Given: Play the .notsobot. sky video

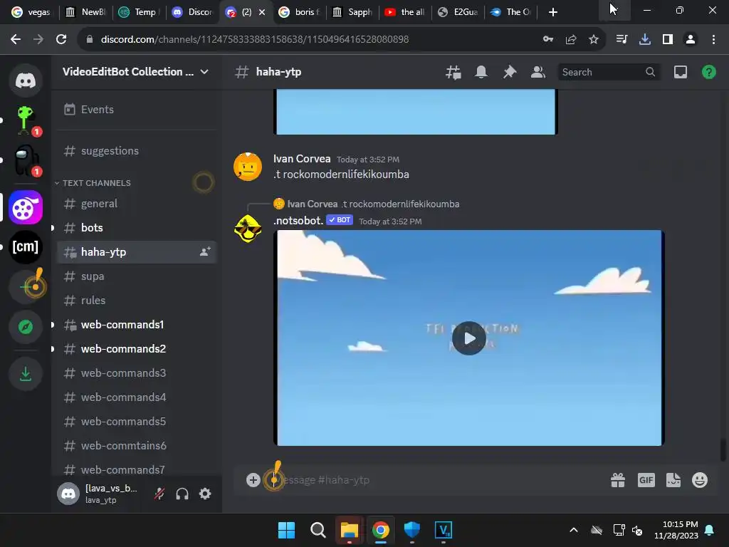Looking at the screenshot, I should click(x=468, y=338).
